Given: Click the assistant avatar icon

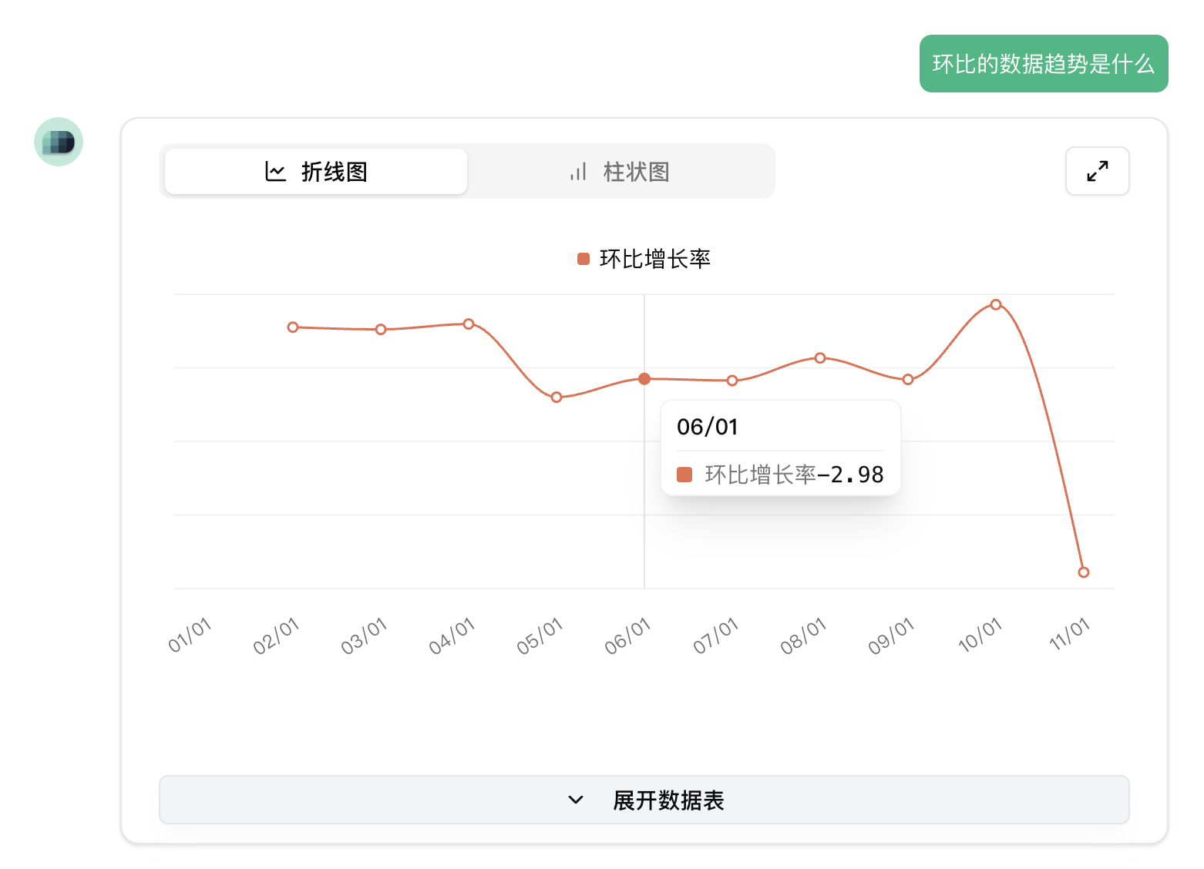Looking at the screenshot, I should pyautogui.click(x=59, y=142).
